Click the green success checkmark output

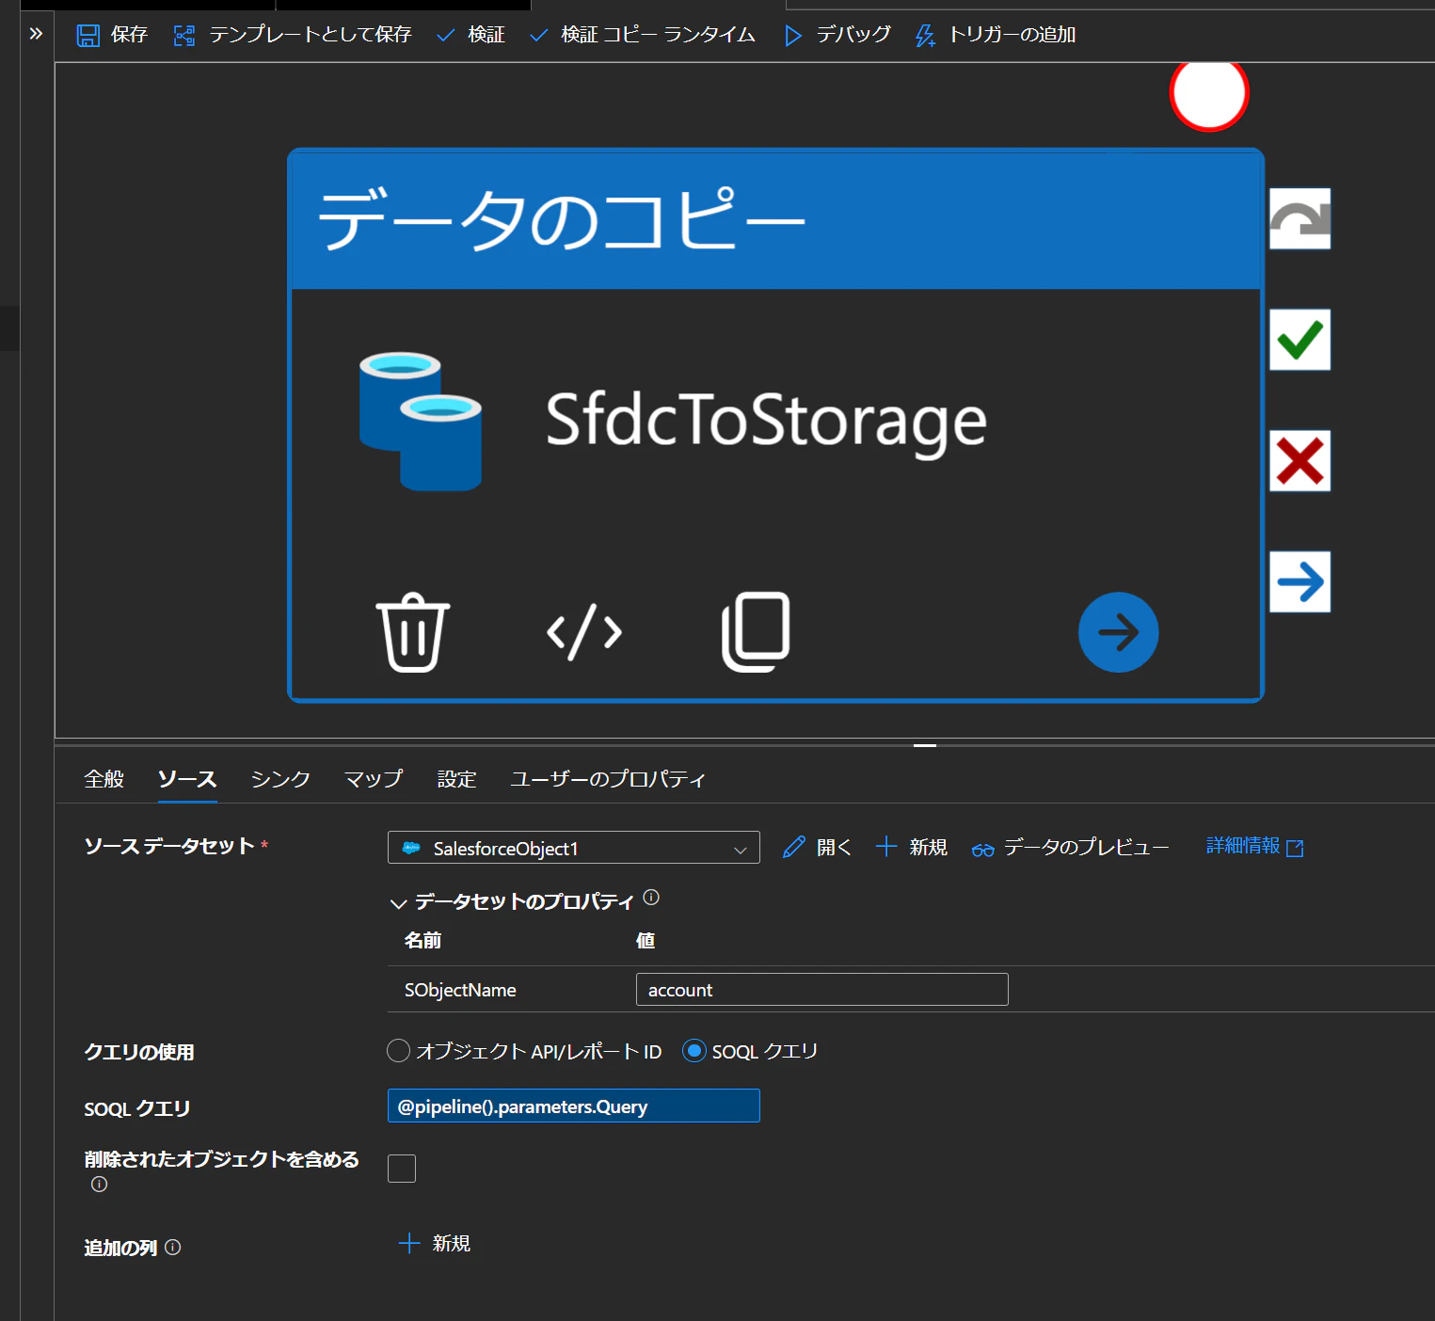pyautogui.click(x=1300, y=340)
